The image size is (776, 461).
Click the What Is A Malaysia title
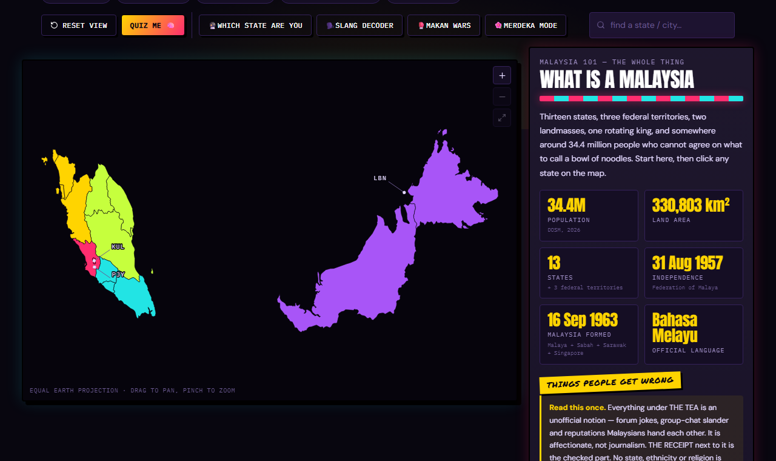[617, 79]
